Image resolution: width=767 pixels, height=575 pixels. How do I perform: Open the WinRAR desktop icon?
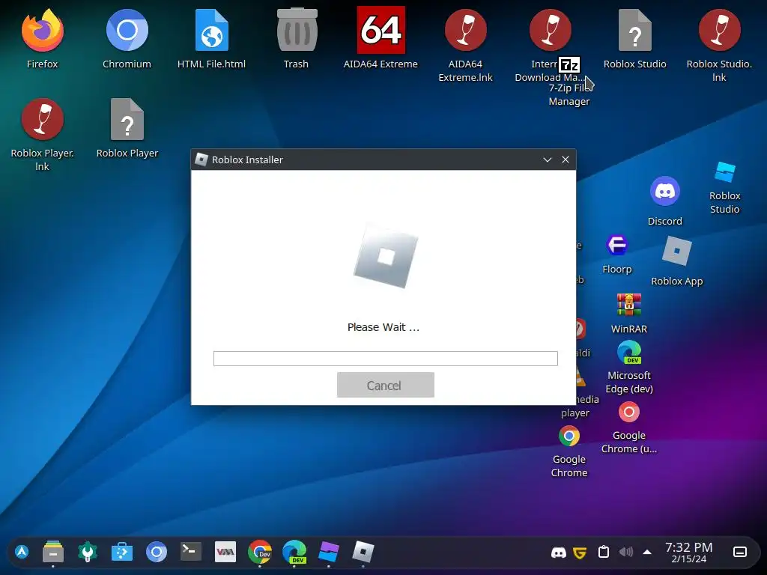[629, 305]
